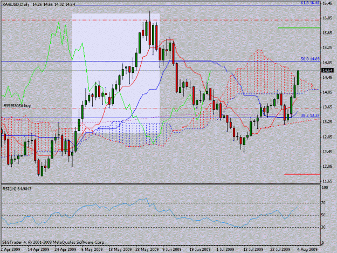Click the 61.8 16.41 Fibonacci label

pos(310,3)
